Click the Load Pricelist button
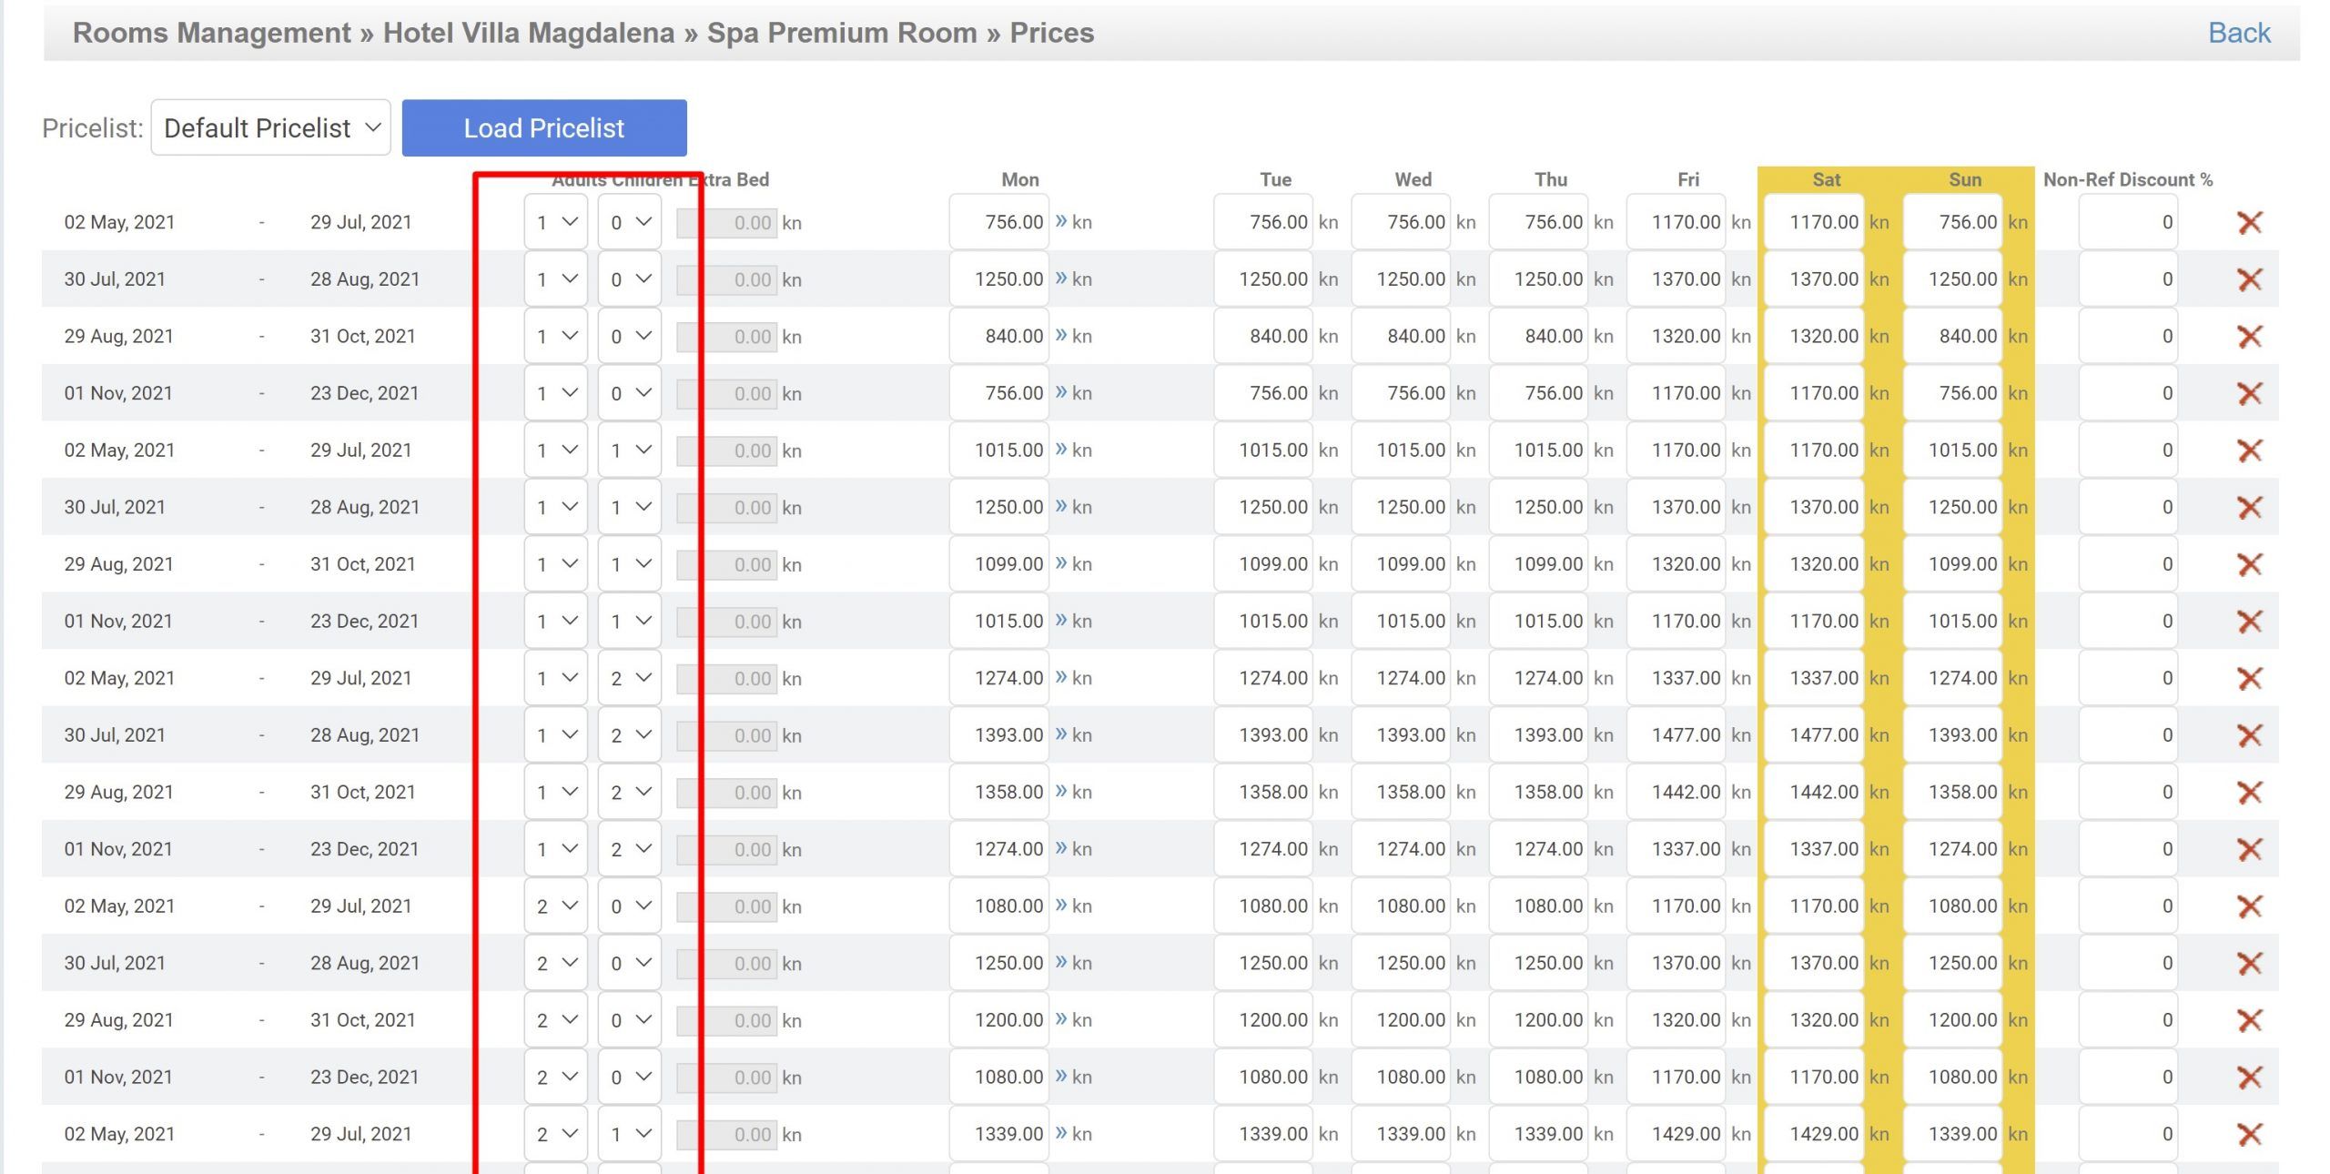This screenshot has width=2330, height=1174. click(543, 128)
